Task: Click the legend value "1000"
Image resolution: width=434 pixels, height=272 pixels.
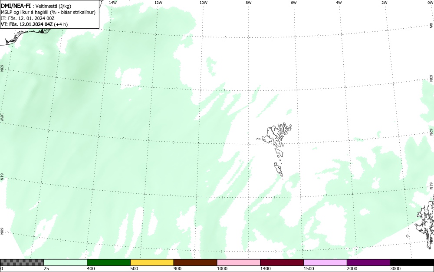Action: (x=222, y=269)
